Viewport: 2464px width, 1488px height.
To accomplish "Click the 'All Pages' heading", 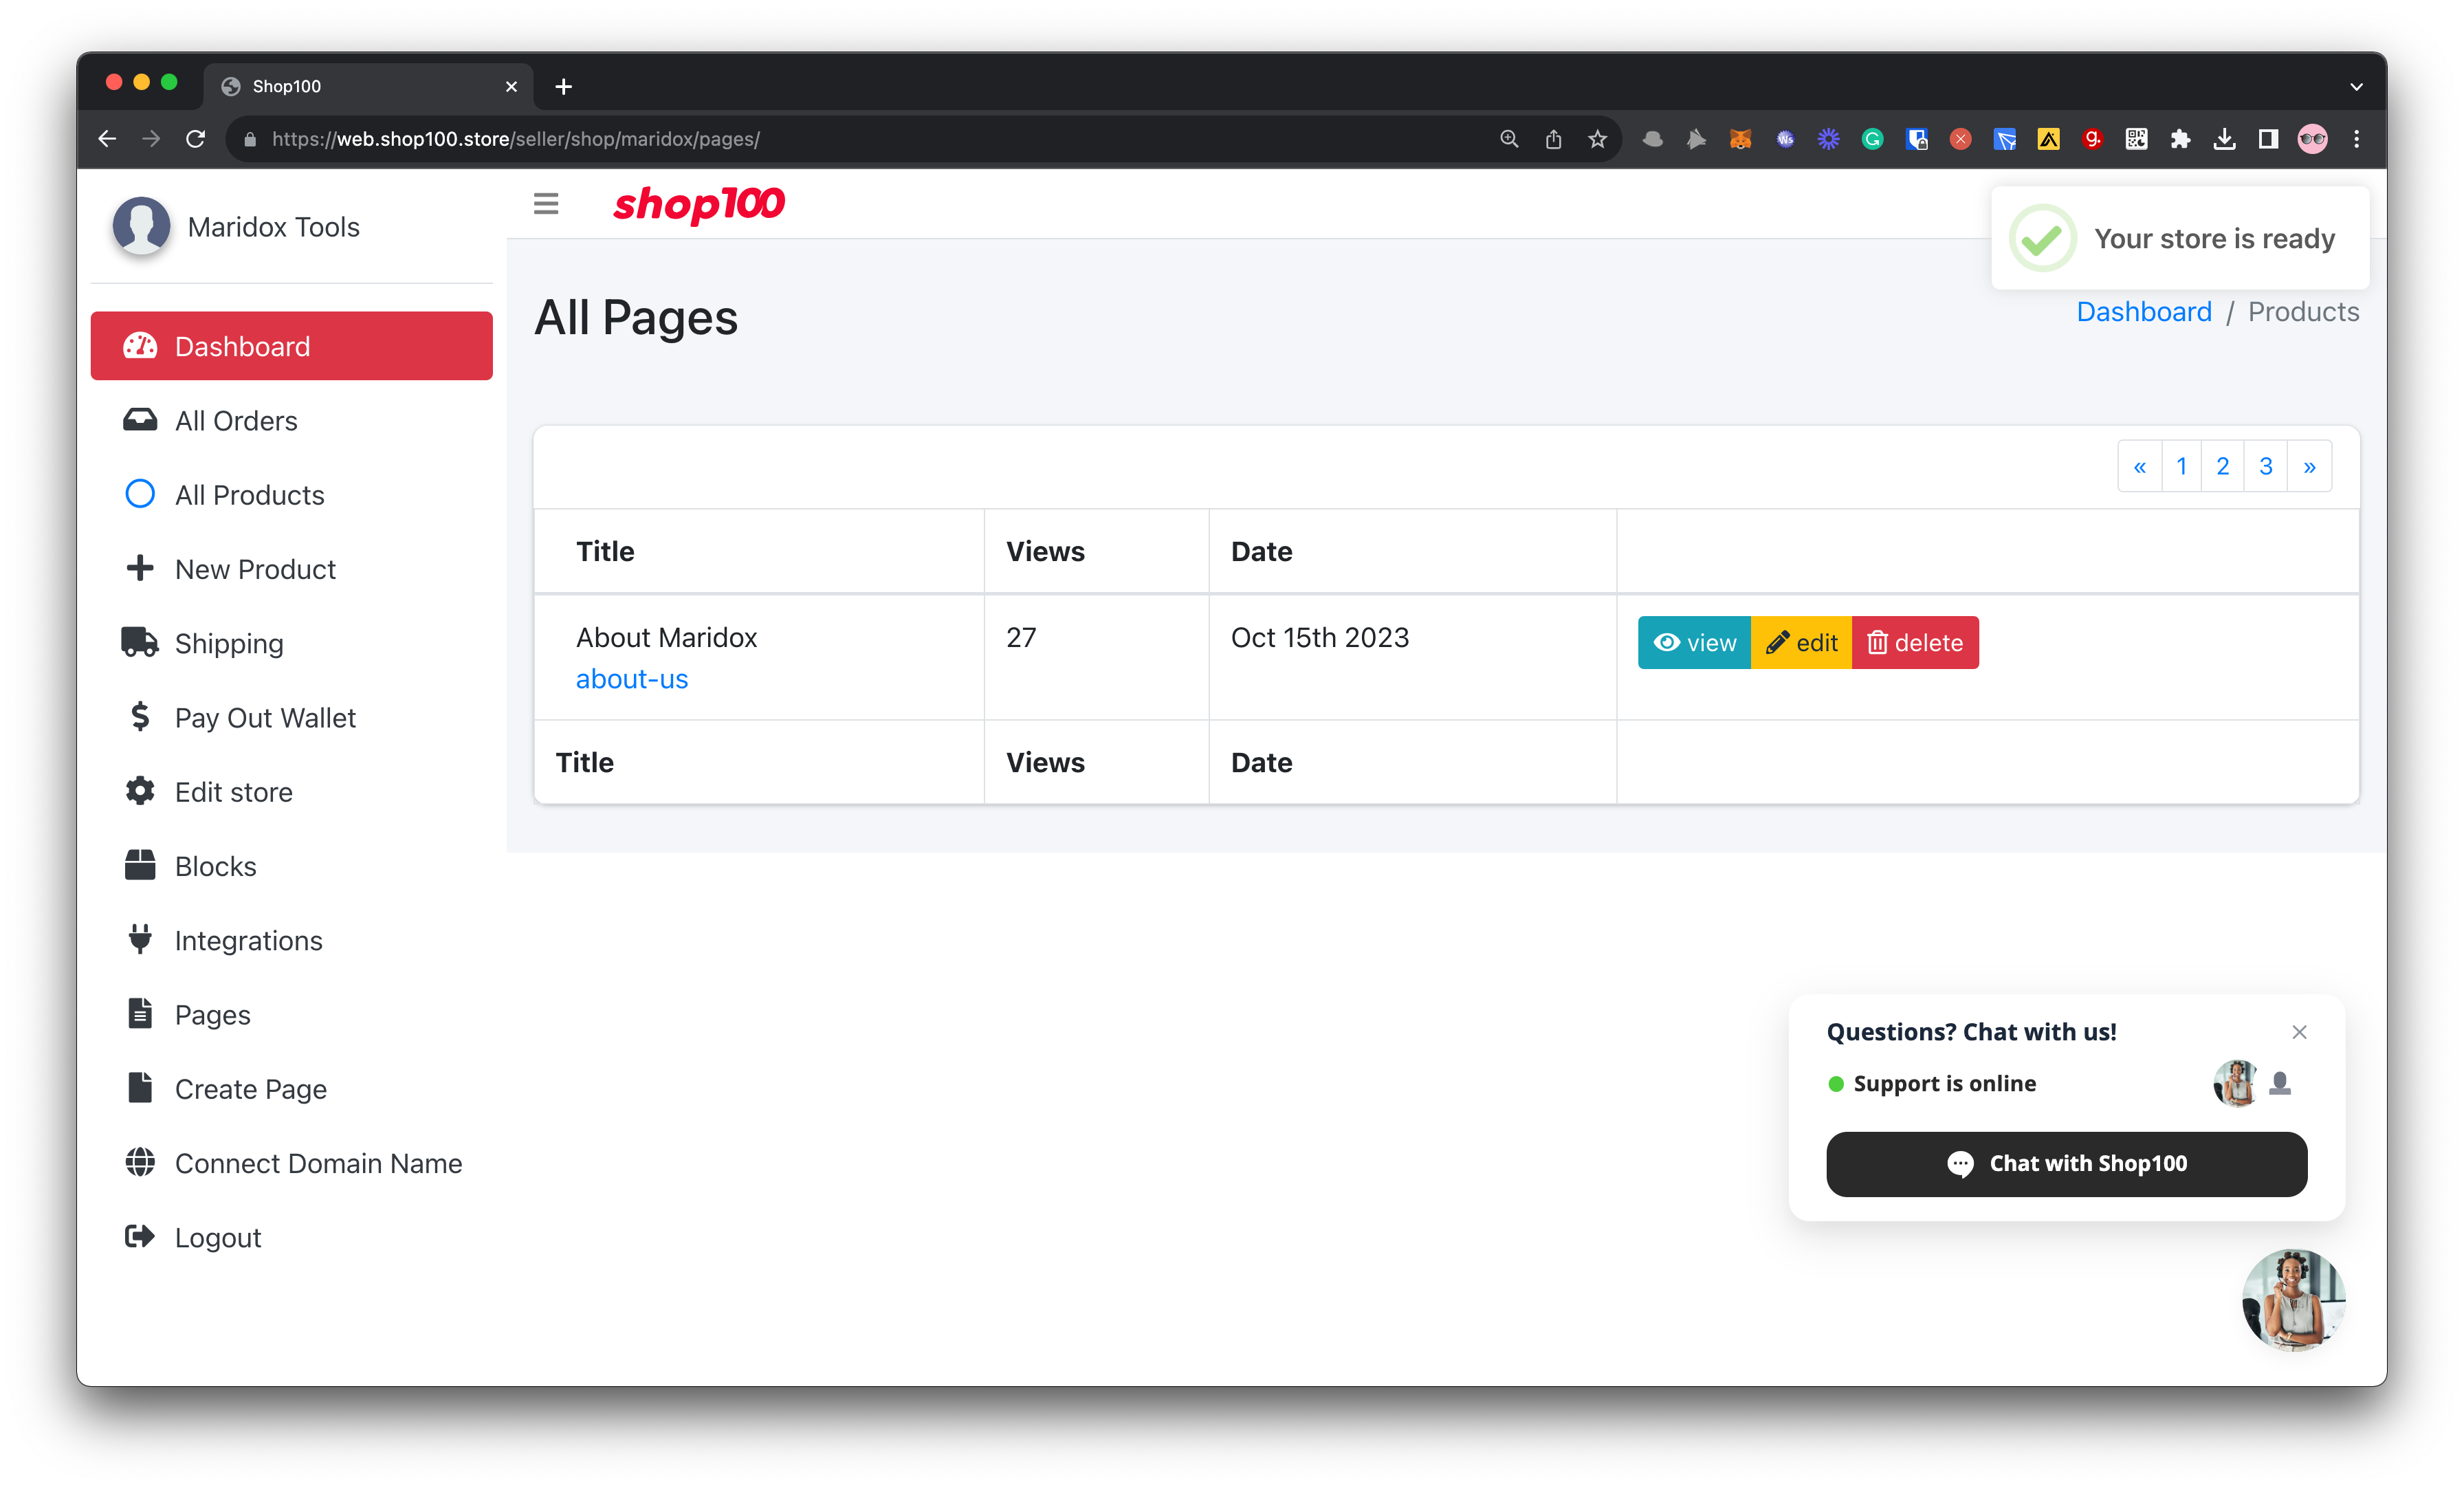I will pos(636,318).
